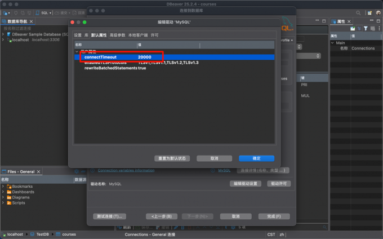This screenshot has height=239, width=383.
Task: Click the 完成(F) finish button
Action: 274,216
